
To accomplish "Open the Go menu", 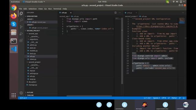I will point(45,9).
